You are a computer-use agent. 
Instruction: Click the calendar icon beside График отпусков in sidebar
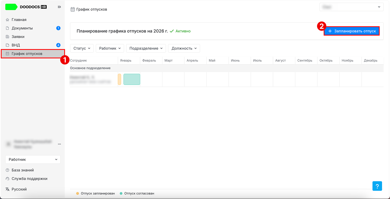7,54
